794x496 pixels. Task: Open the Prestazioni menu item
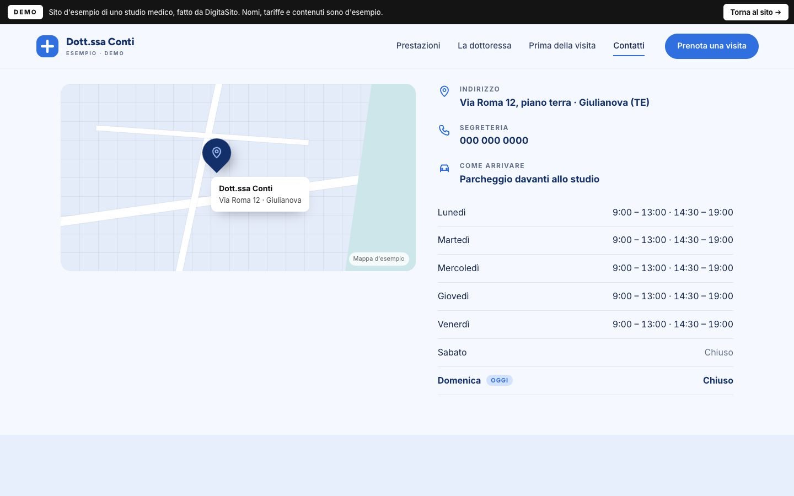point(418,46)
